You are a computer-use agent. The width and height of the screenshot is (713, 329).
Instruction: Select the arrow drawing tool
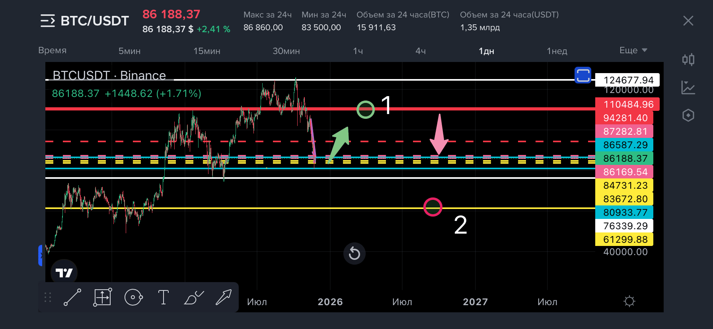pos(224,297)
